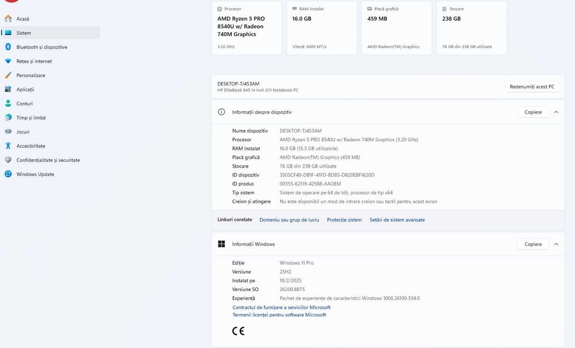Viewport: 575px width, 348px height.
Task: Open Termenii licenței pentru software Microsoft
Action: 279,315
